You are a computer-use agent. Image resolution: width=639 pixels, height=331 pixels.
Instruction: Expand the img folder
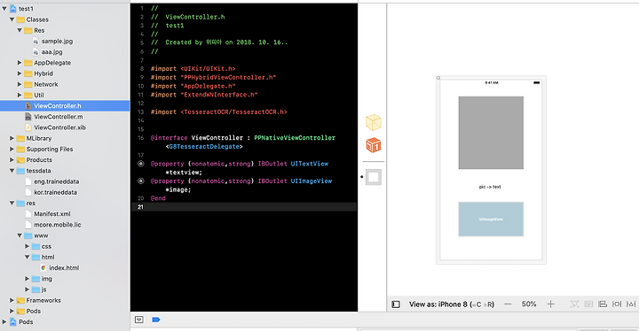click(x=27, y=279)
